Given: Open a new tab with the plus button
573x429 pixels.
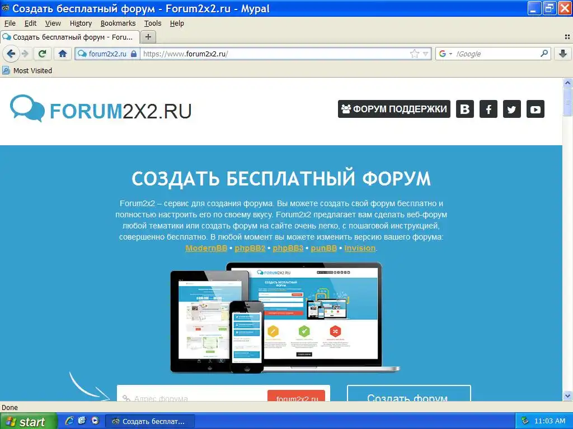Looking at the screenshot, I should (x=148, y=37).
